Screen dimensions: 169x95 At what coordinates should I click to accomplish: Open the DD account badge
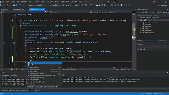(x=154, y=2)
